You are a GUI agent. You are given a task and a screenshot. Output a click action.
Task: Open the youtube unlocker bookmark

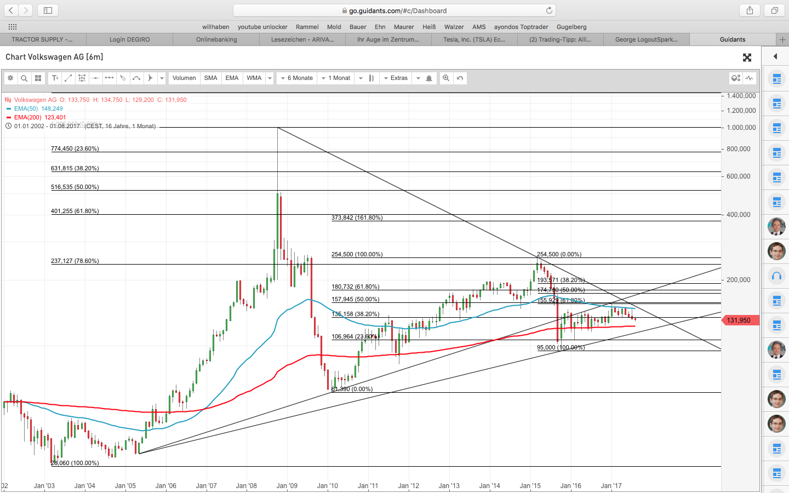pyautogui.click(x=262, y=27)
